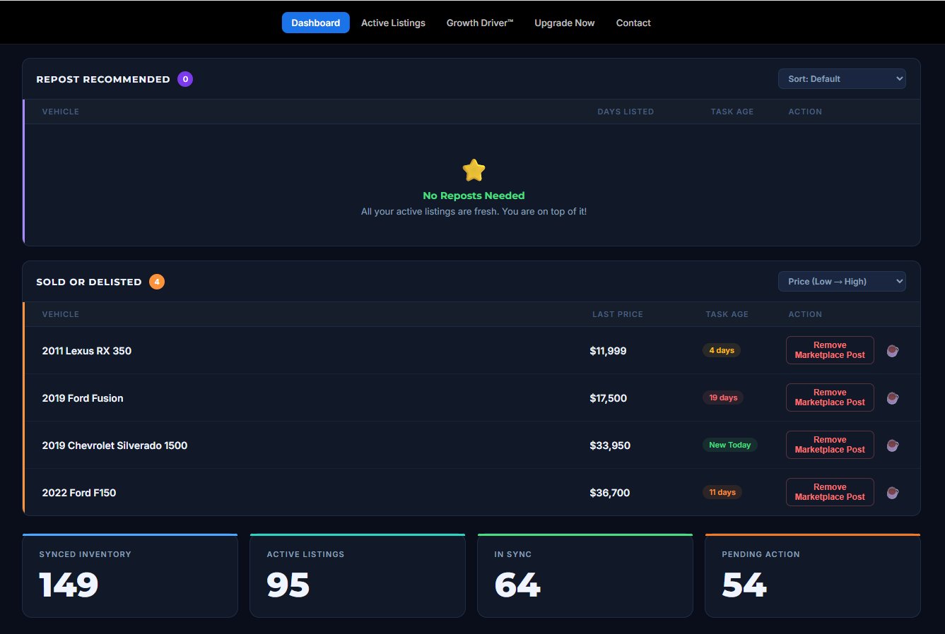Click the $17,500 last price
Image resolution: width=945 pixels, height=634 pixels.
(608, 398)
